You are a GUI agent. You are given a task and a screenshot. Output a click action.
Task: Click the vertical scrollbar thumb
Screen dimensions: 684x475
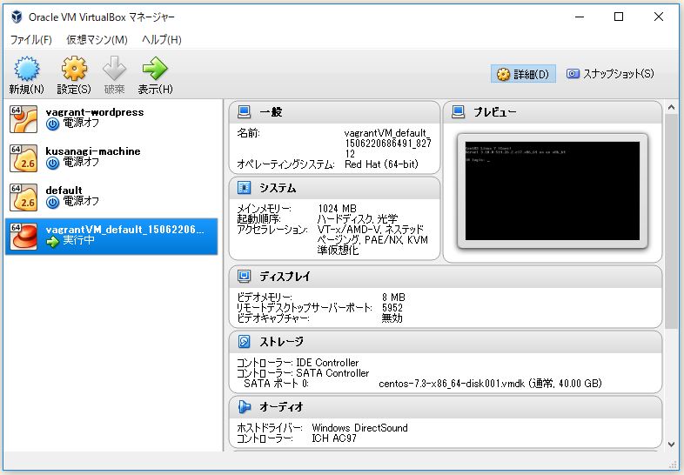[671, 221]
